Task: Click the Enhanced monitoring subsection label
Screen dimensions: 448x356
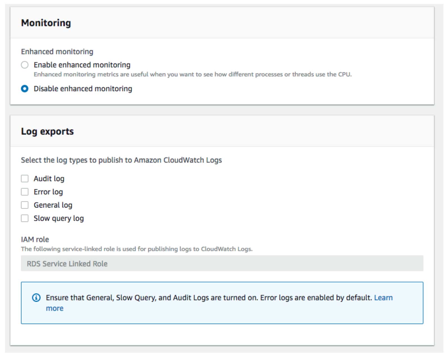Action: tap(57, 52)
